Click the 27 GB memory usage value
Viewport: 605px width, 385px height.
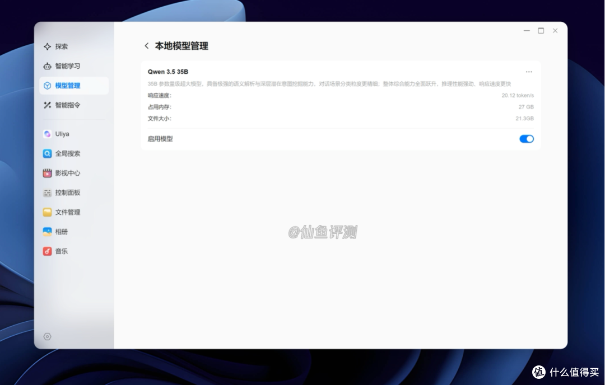pos(526,107)
